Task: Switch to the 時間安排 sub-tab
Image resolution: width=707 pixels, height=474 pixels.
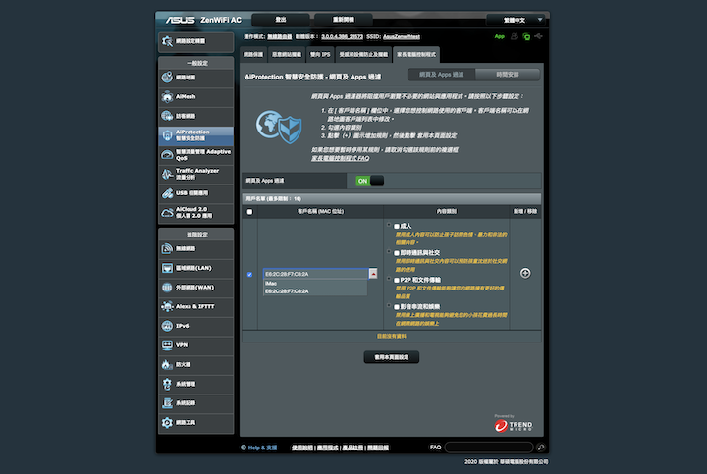Action: point(508,75)
